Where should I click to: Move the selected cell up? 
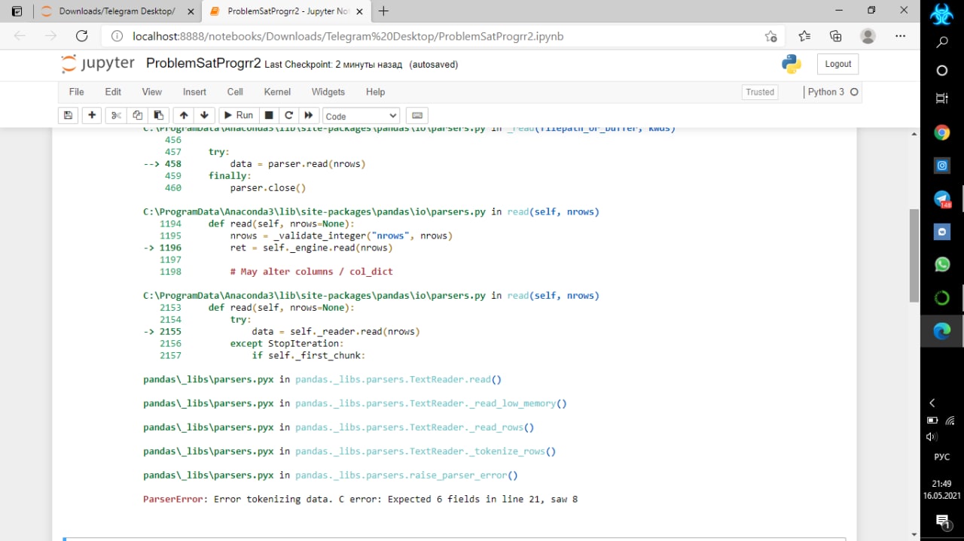[184, 115]
